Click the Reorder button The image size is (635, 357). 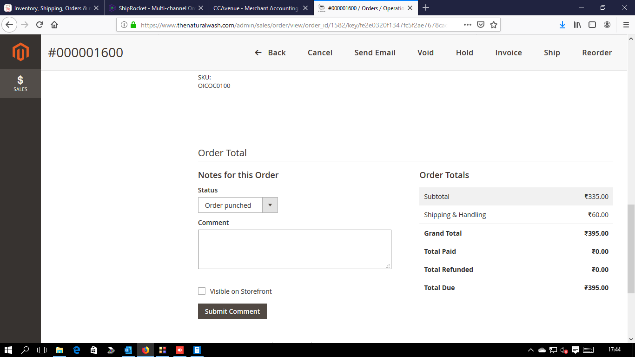point(597,53)
